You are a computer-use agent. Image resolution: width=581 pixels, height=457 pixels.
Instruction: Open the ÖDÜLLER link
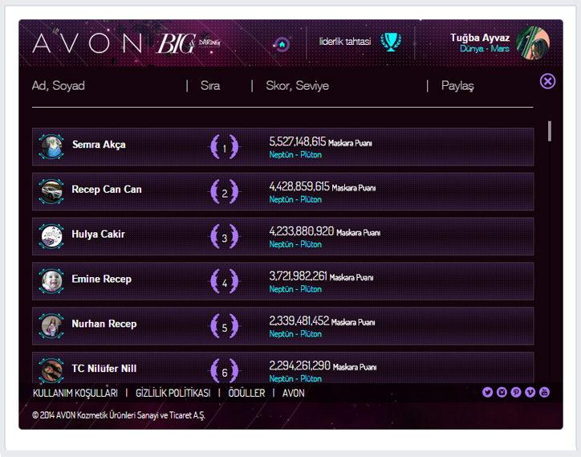click(x=246, y=393)
